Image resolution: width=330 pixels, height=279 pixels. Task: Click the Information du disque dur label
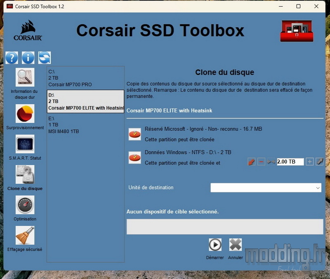pos(24,94)
